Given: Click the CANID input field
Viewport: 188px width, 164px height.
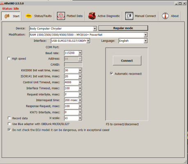Looking at the screenshot, I should (73, 64).
